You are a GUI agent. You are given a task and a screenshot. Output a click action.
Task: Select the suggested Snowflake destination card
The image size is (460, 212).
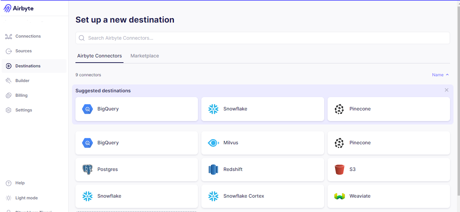coord(263,109)
